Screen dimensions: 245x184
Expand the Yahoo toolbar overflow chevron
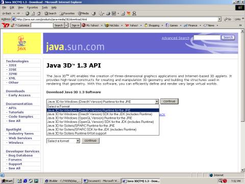click(240, 25)
